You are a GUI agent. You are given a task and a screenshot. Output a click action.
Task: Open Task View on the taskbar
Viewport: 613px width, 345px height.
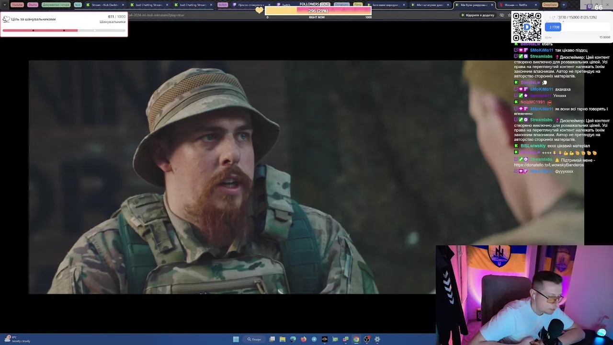[x=272, y=339]
